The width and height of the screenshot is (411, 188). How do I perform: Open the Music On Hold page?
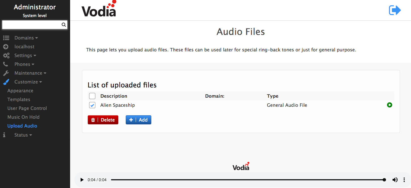(23, 117)
